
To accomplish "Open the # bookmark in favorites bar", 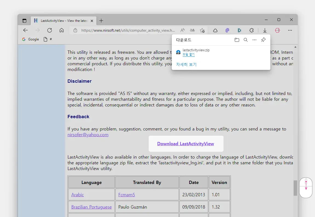I will [48, 39].
